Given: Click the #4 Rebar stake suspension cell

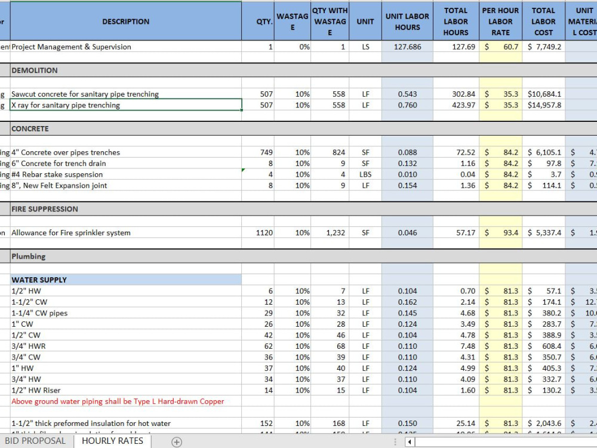Looking at the screenshot, I should click(x=125, y=174).
